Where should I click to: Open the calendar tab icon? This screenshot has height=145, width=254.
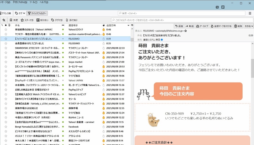click(217, 7)
